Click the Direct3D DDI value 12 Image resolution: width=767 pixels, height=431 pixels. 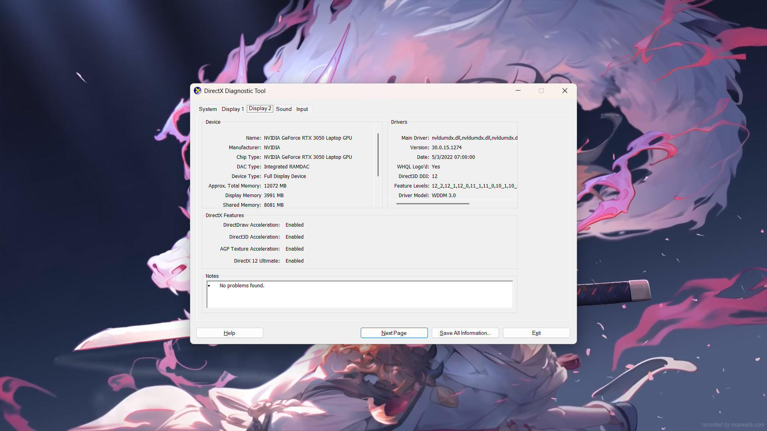pos(434,176)
